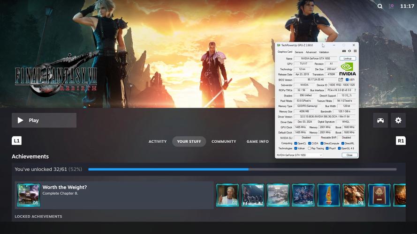Screen dimensions: 417x234
Task: Toggle the CUDA checkbox
Action: 310,143
